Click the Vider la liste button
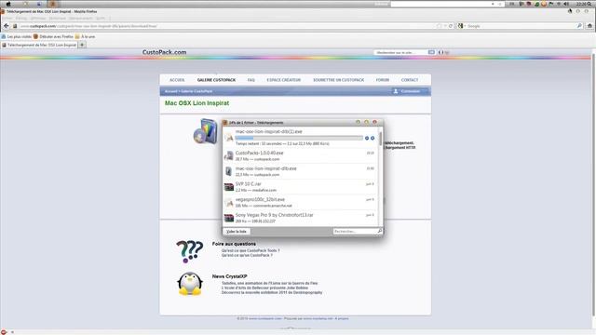 point(237,232)
